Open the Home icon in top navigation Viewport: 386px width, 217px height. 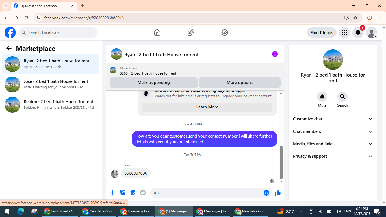(x=157, y=32)
